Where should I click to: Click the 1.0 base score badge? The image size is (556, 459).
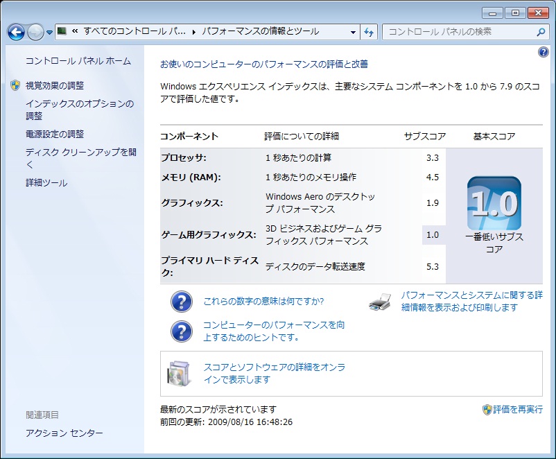tap(494, 204)
